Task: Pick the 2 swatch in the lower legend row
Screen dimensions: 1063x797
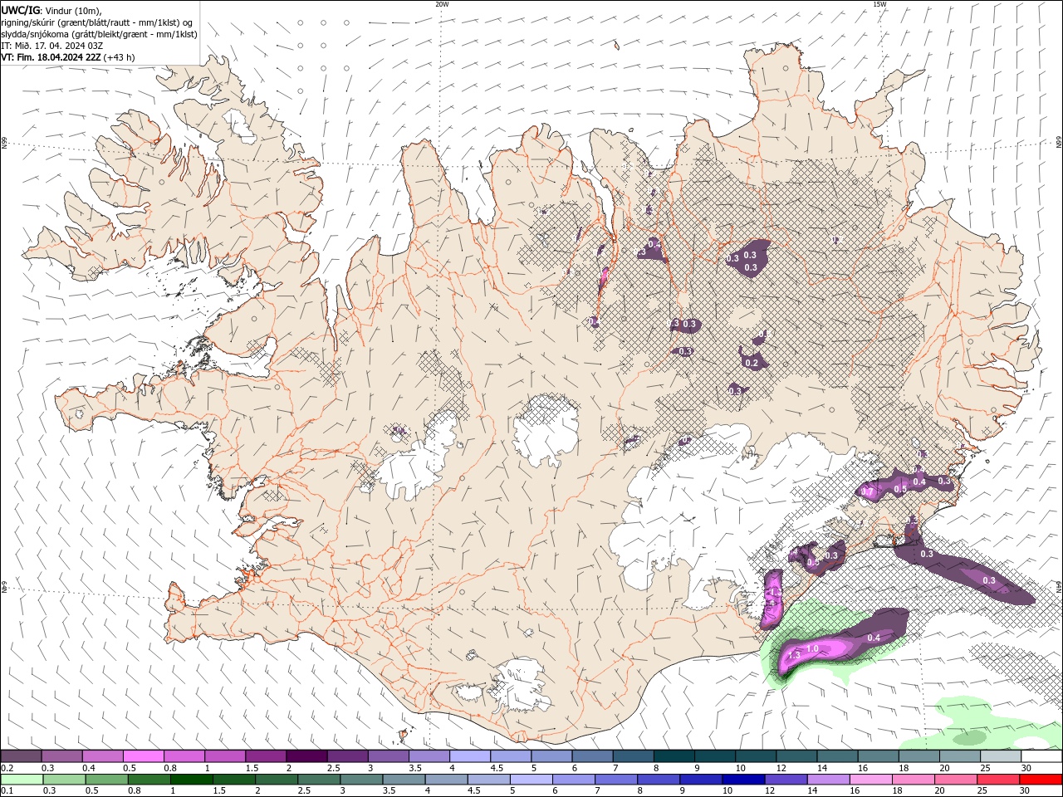Action: coord(277,780)
